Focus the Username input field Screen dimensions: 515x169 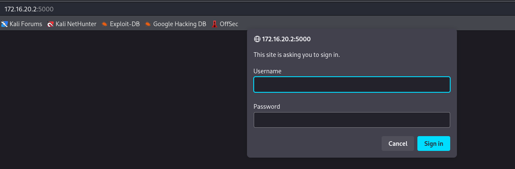352,85
